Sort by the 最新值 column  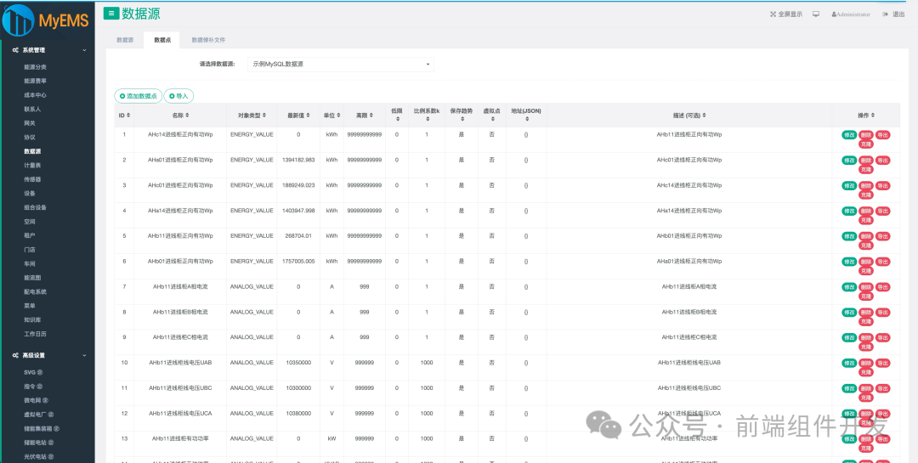click(x=298, y=116)
